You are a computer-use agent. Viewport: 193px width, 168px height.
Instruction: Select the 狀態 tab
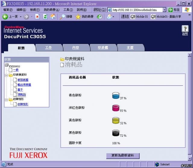pos(21,48)
